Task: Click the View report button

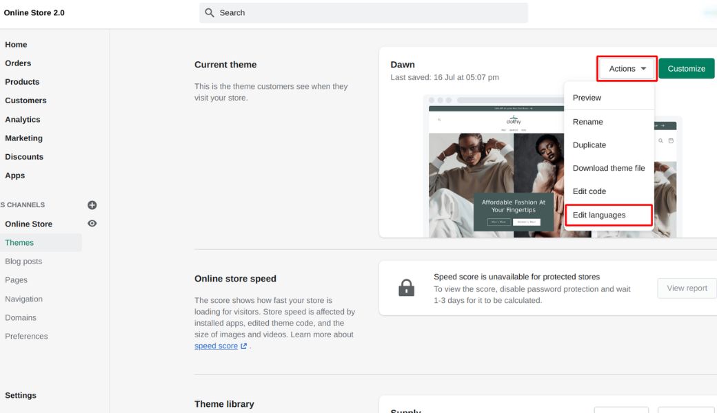Action: [x=687, y=288]
